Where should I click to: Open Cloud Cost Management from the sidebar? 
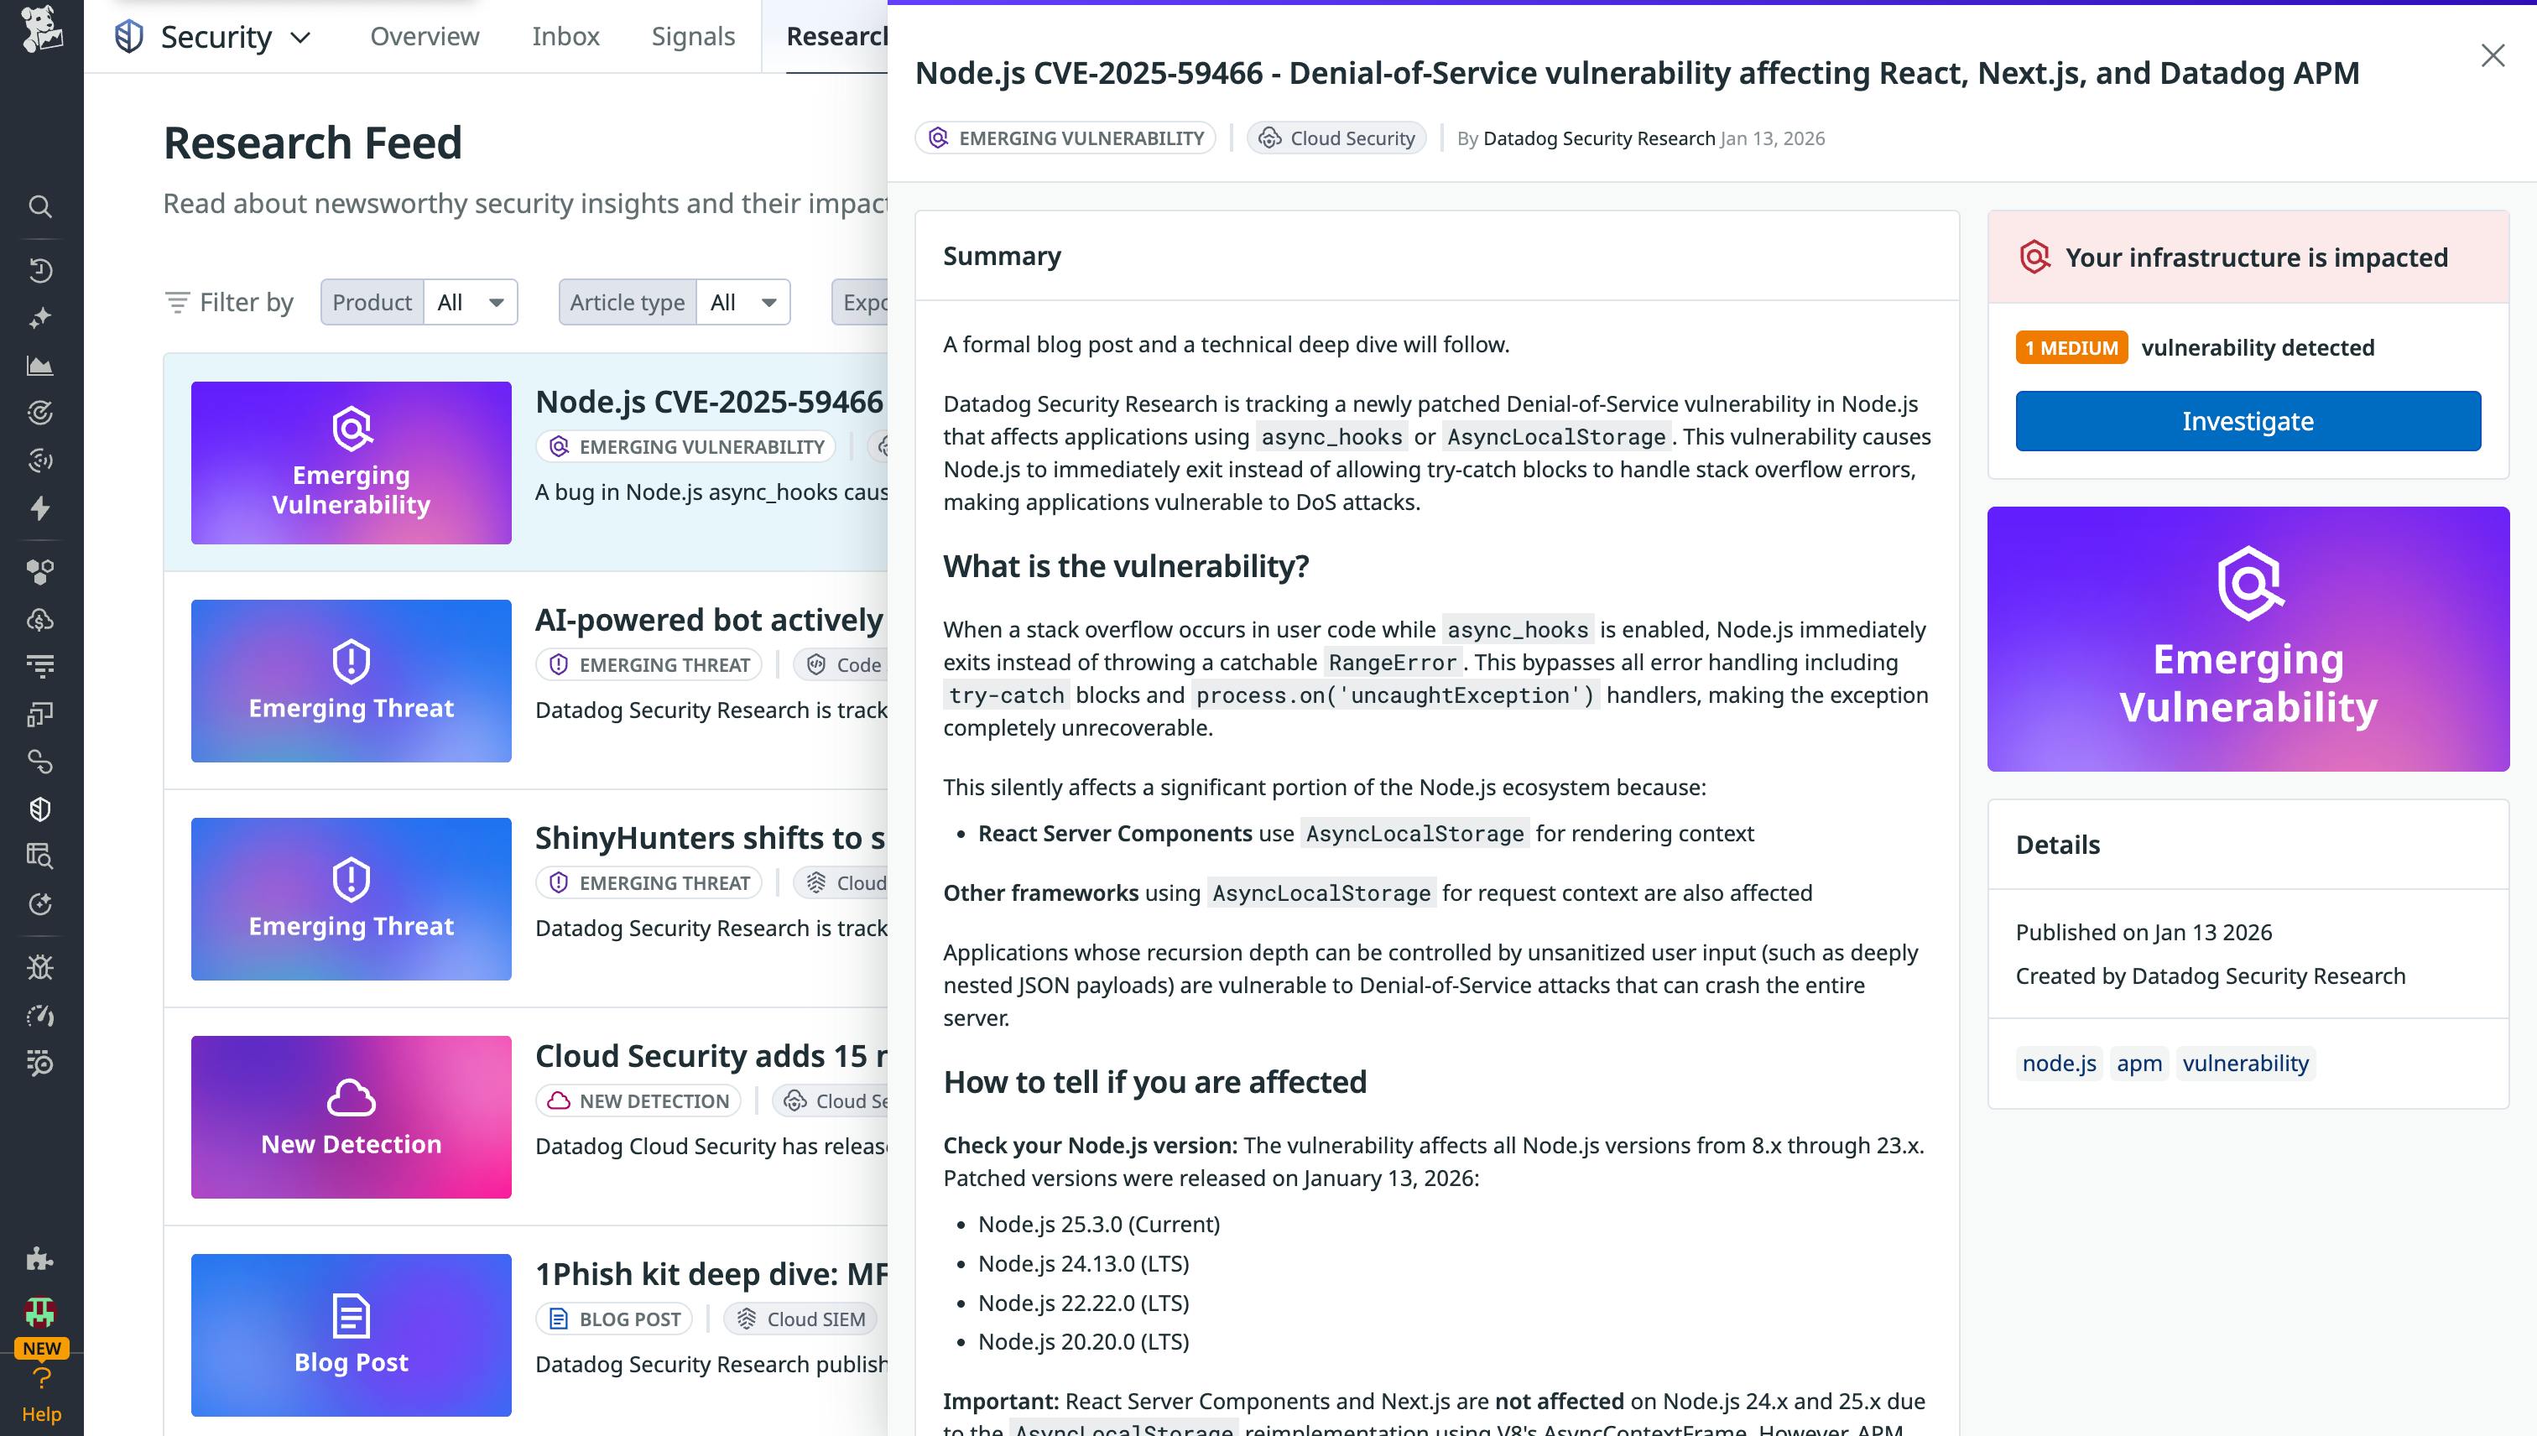(40, 618)
